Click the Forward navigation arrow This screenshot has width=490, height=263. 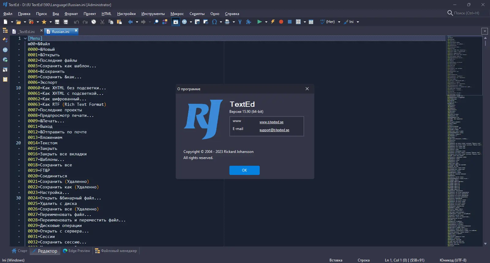(143, 22)
